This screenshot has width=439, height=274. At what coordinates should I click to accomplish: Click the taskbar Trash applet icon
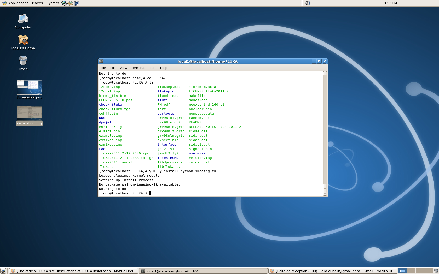coord(436,271)
